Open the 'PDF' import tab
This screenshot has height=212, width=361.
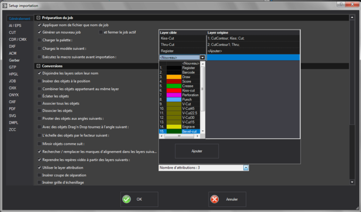point(12,109)
